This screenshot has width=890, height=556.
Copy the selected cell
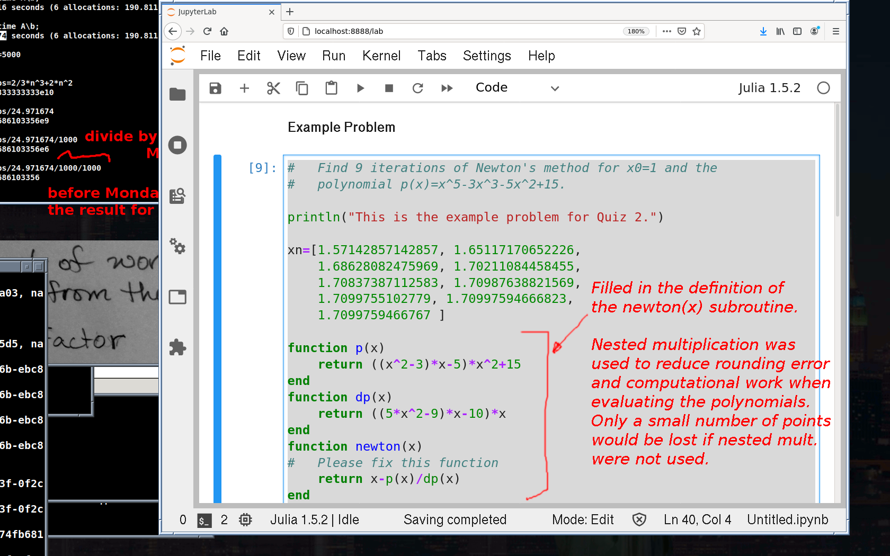click(302, 88)
